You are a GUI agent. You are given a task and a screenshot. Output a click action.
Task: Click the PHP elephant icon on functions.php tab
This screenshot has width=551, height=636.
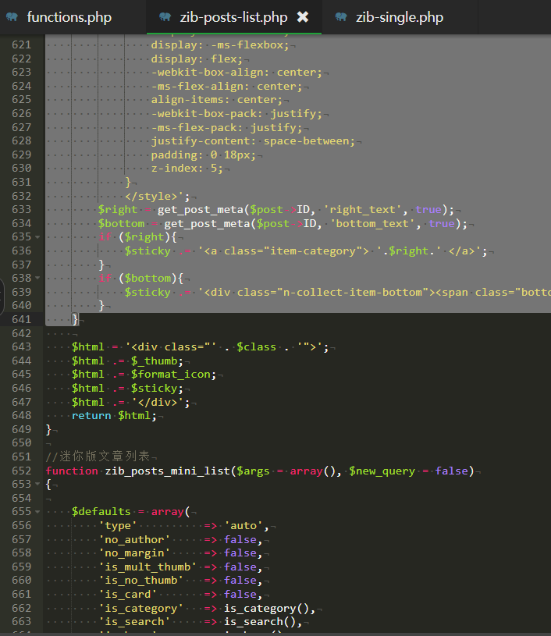pos(13,17)
